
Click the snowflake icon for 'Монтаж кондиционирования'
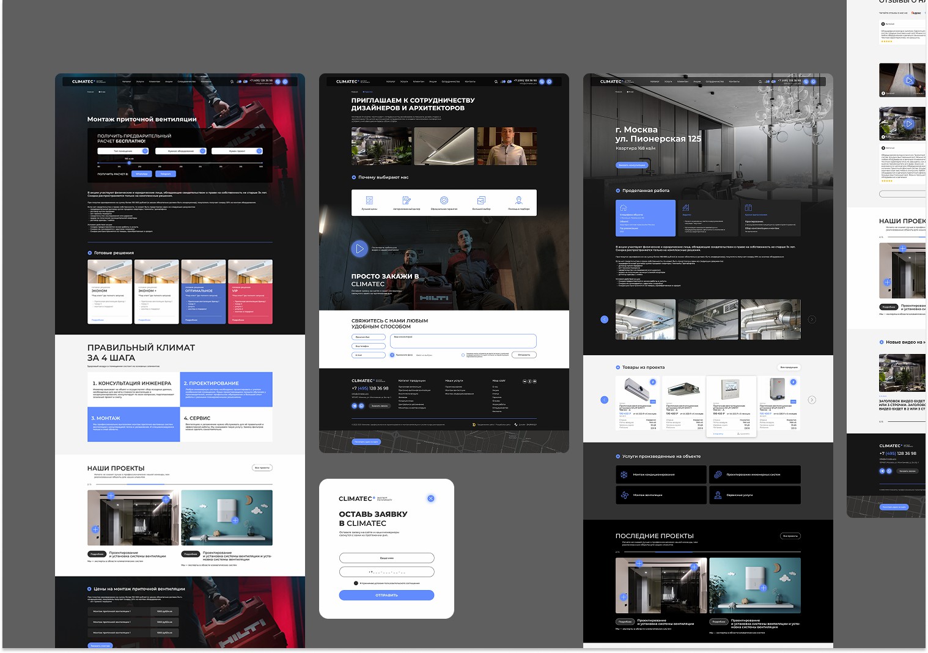[624, 474]
